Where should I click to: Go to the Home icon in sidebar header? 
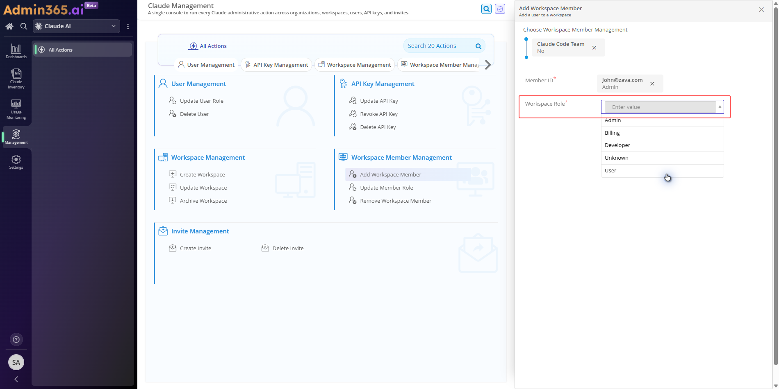(x=9, y=26)
